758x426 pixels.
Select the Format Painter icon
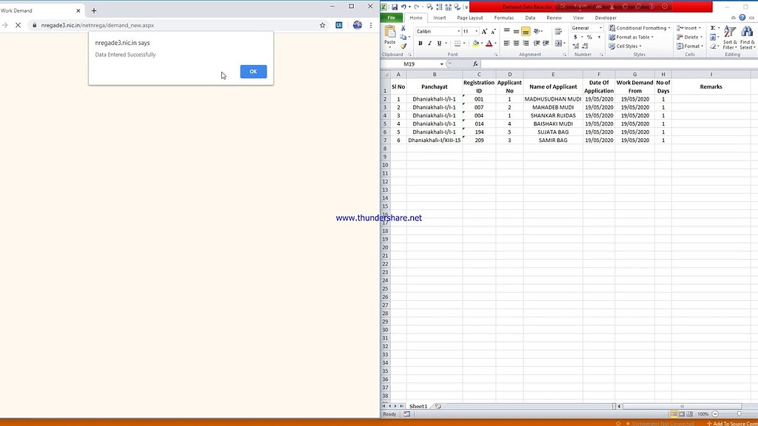tap(403, 46)
